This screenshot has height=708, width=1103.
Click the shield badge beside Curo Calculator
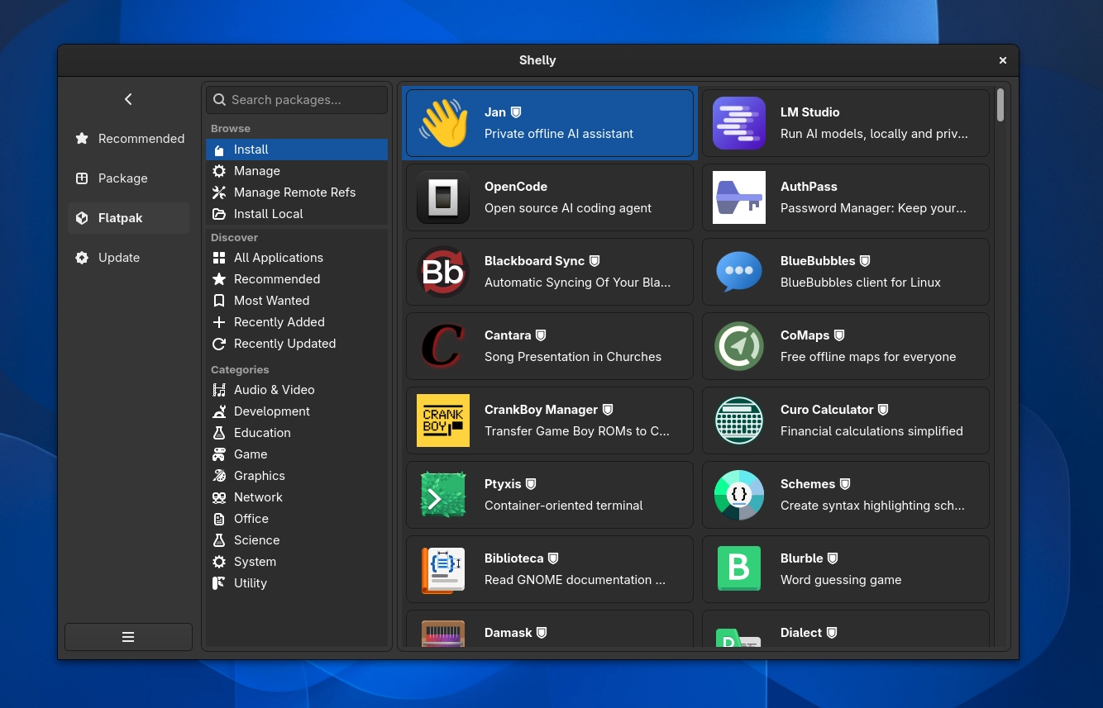[883, 410]
